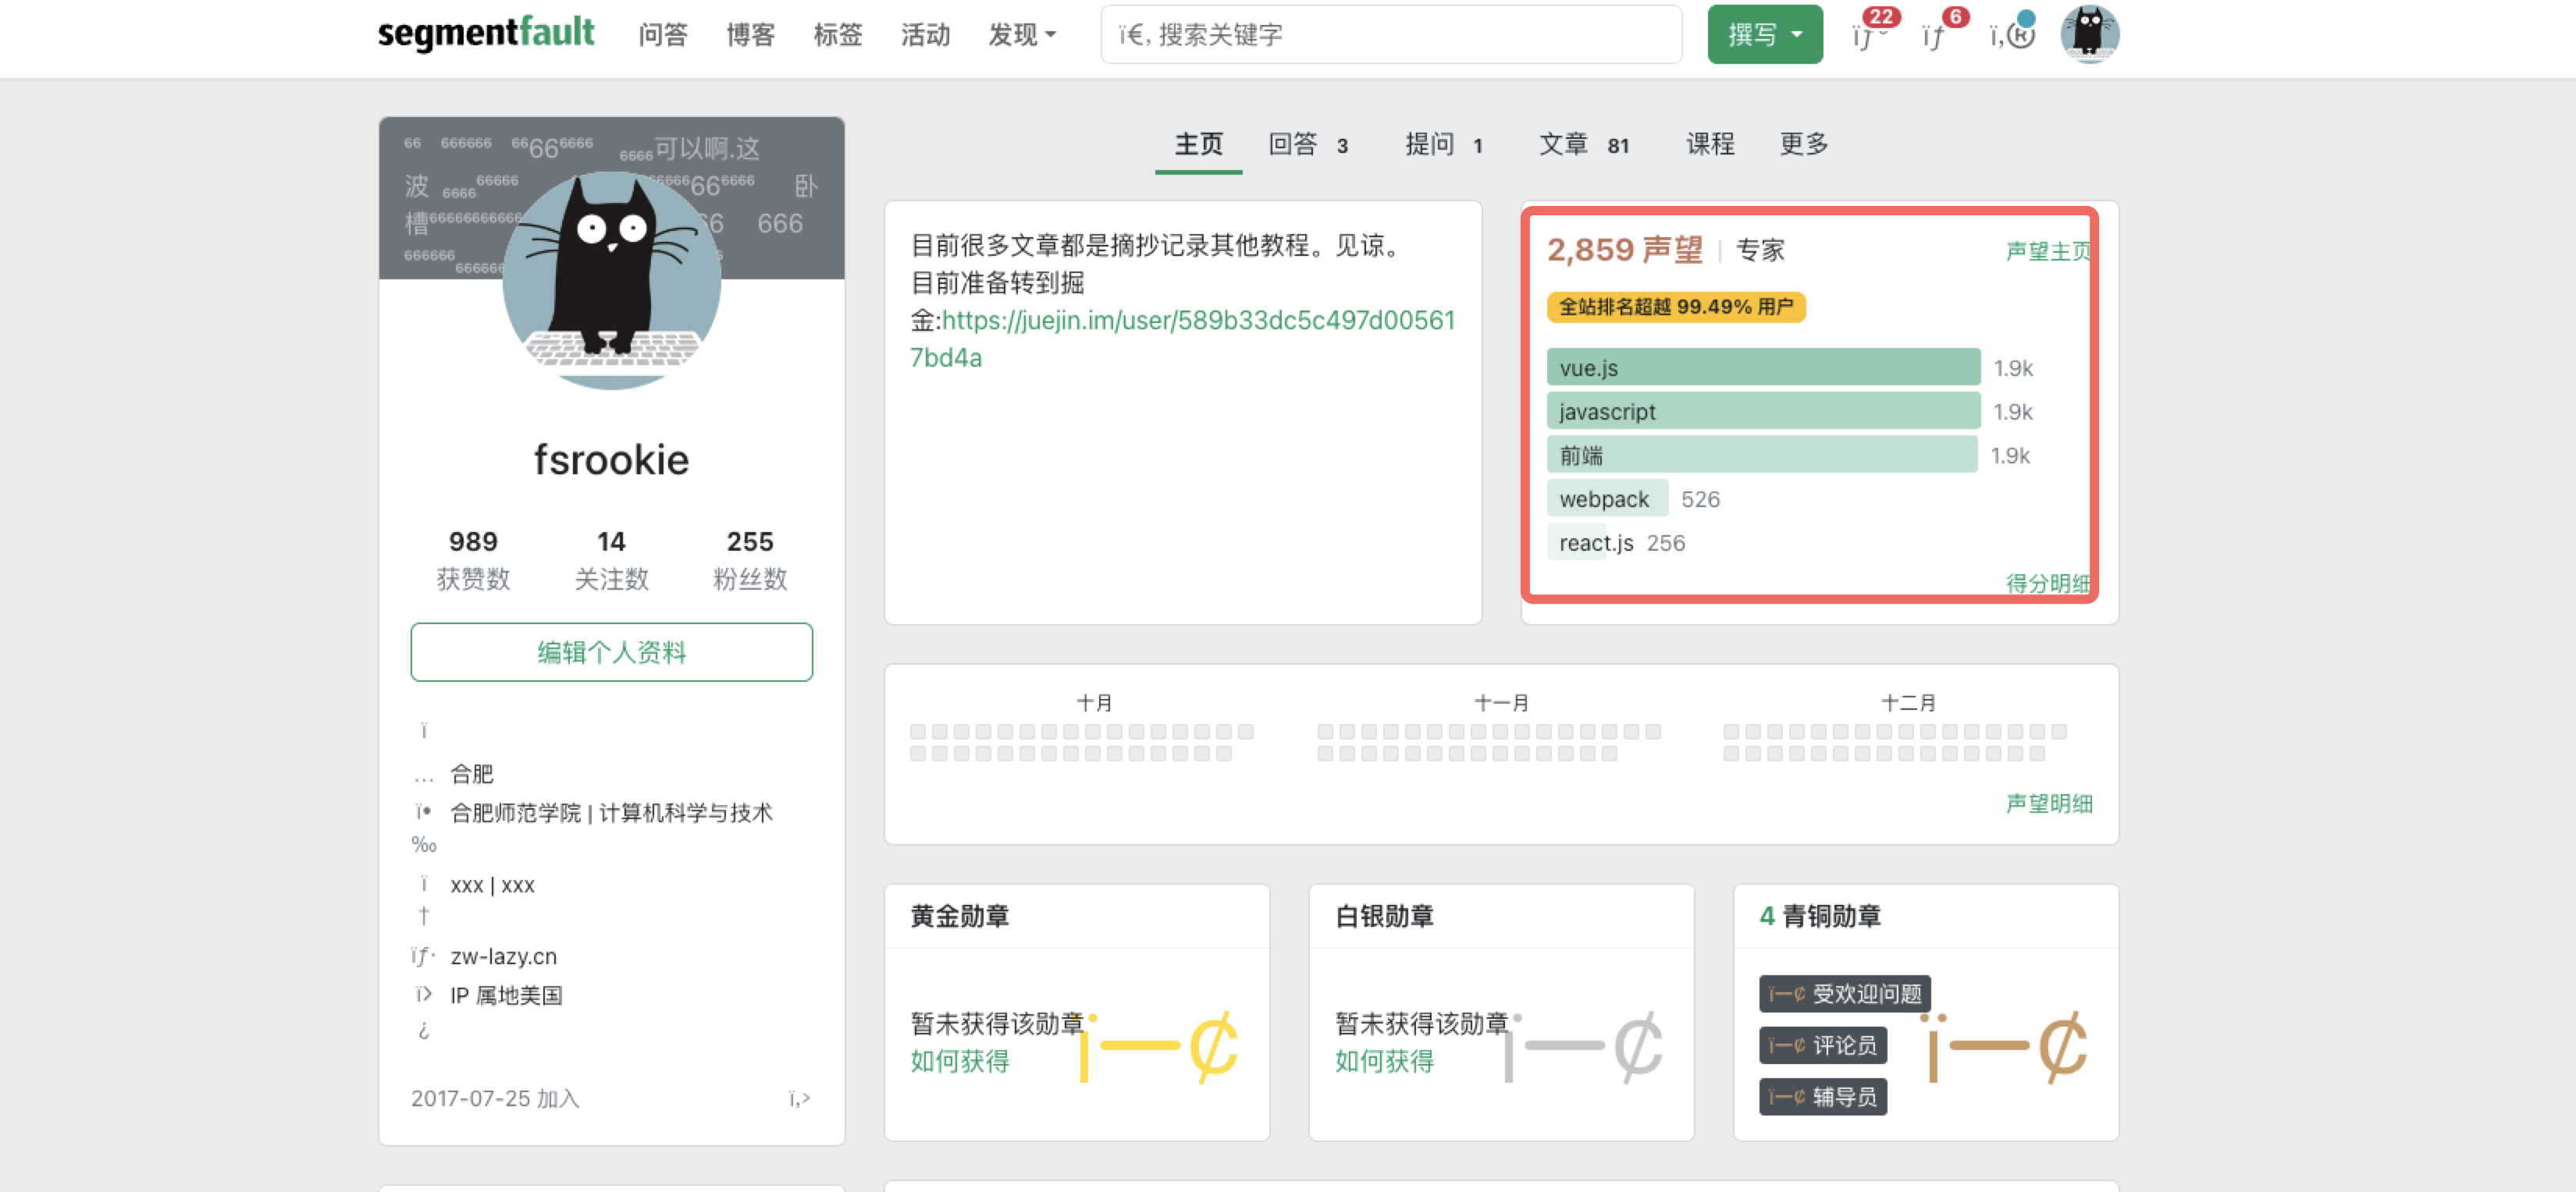Go to 问答 in top navigation
This screenshot has width=2576, height=1192.
point(663,35)
